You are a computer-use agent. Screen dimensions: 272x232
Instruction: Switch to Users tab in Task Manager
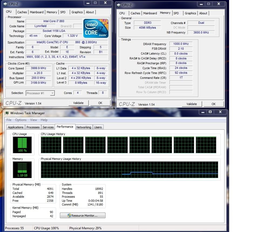click(98, 127)
